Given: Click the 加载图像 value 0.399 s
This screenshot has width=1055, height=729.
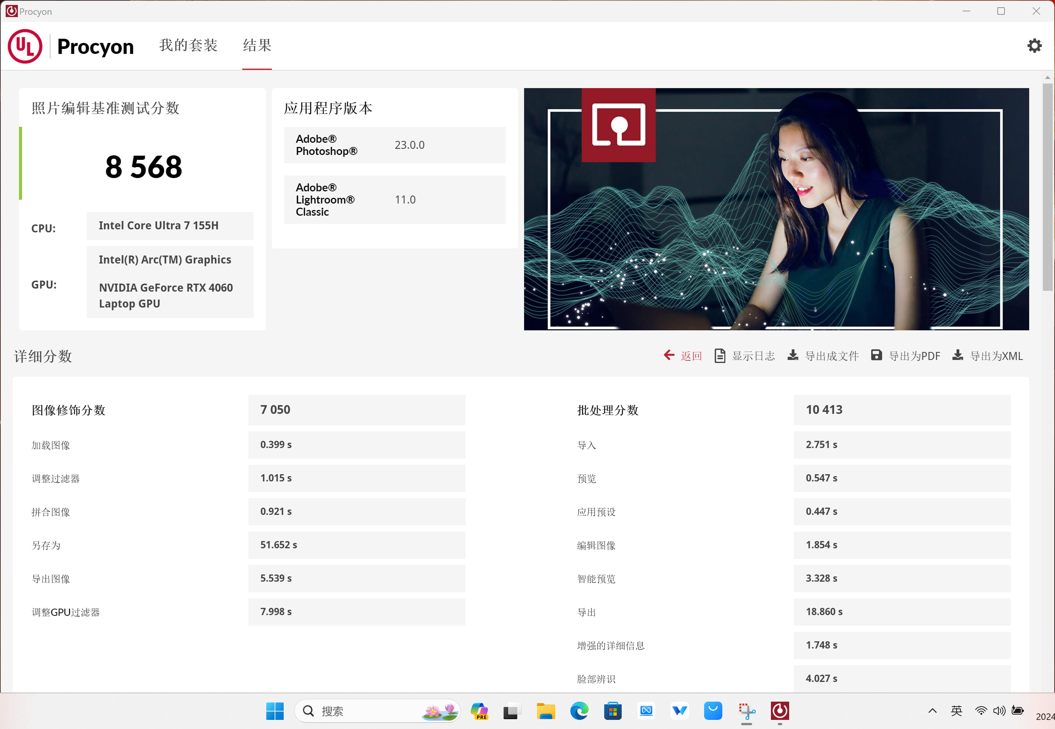Looking at the screenshot, I should pos(357,445).
